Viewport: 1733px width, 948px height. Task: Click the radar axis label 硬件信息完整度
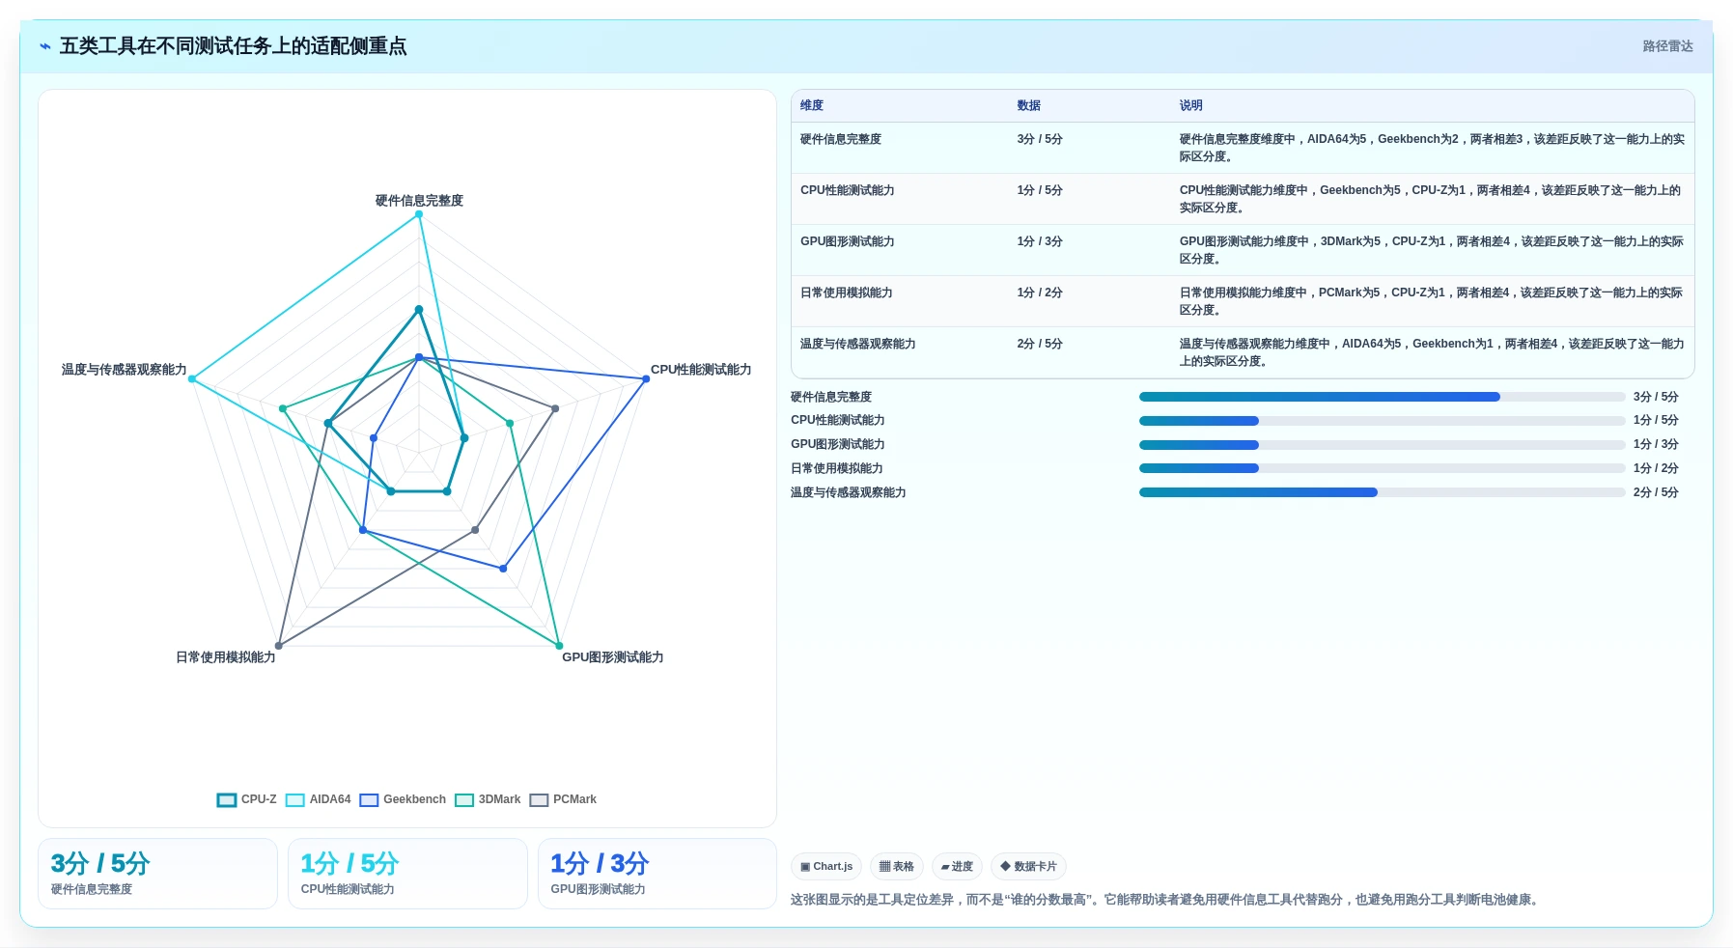pyautogui.click(x=419, y=201)
